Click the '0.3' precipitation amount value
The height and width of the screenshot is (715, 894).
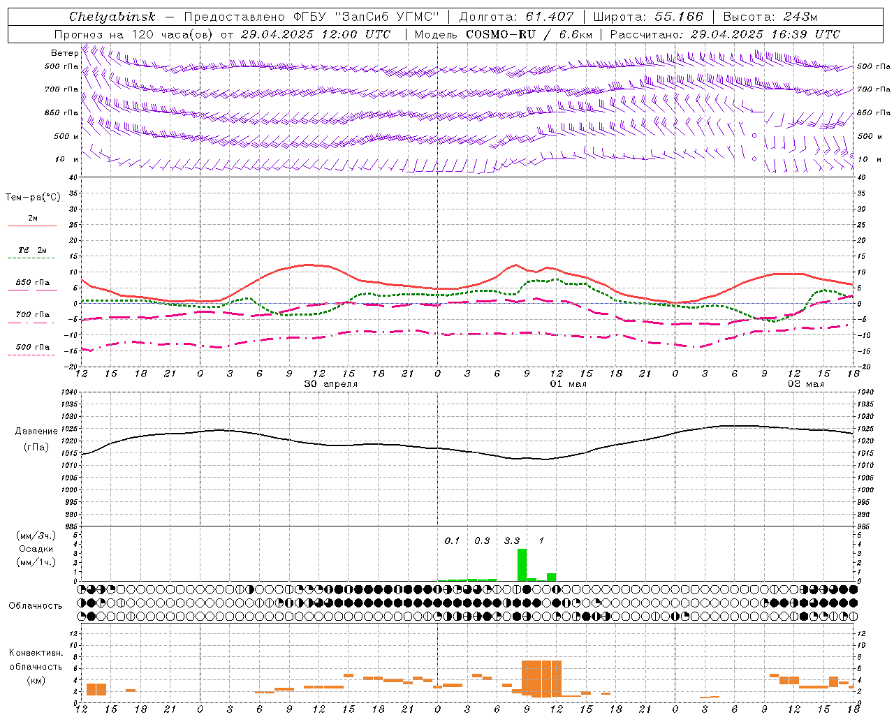tap(482, 540)
